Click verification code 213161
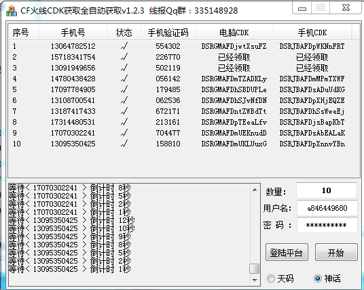 pyautogui.click(x=168, y=122)
